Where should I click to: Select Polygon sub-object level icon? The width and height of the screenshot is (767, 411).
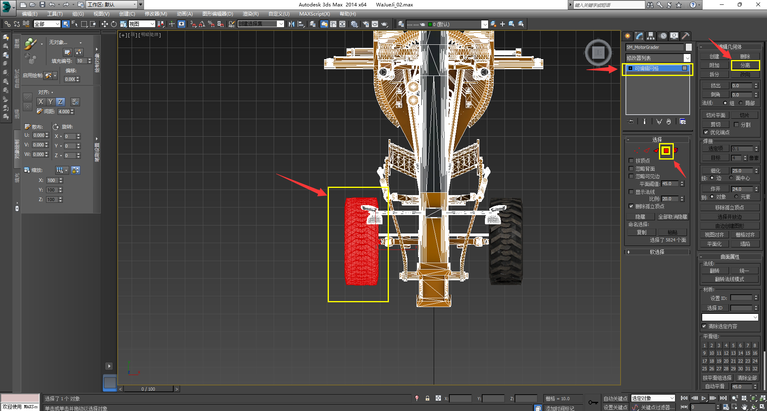coord(666,151)
